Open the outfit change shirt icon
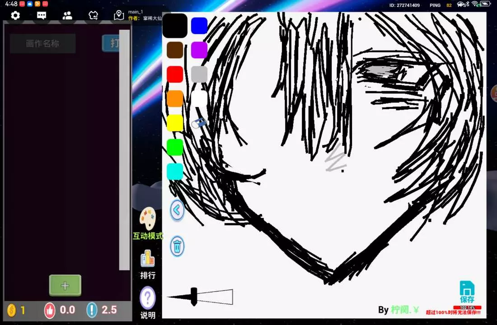This screenshot has height=325, width=497. (93, 16)
